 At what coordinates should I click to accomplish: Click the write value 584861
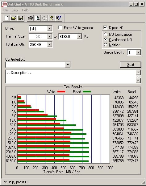pos(118,134)
